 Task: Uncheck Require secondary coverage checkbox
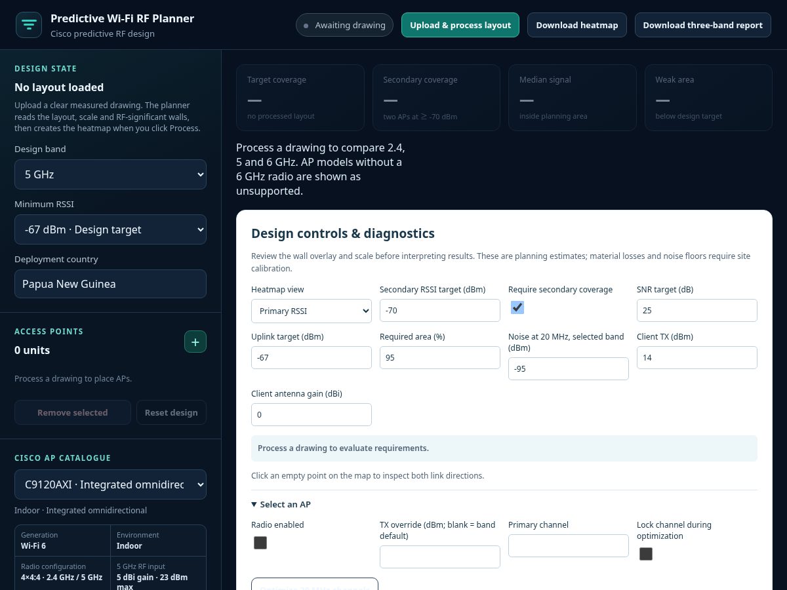coord(517,307)
